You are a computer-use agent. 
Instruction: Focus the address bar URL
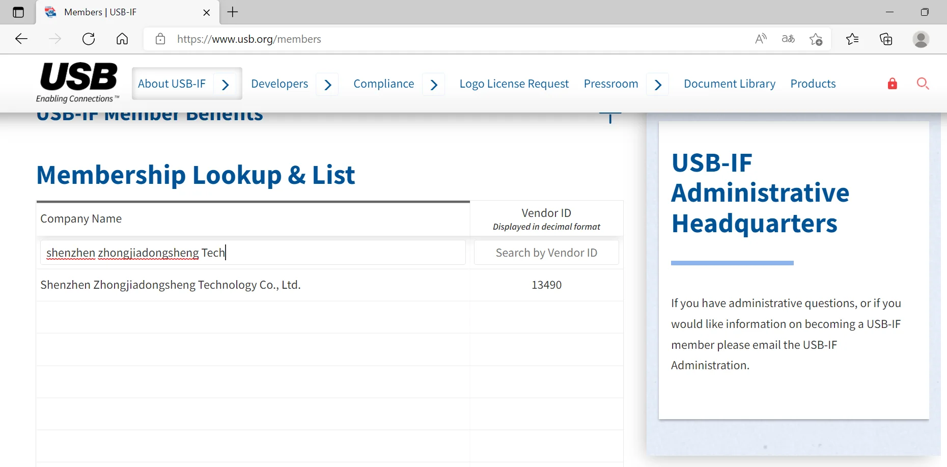(x=249, y=39)
